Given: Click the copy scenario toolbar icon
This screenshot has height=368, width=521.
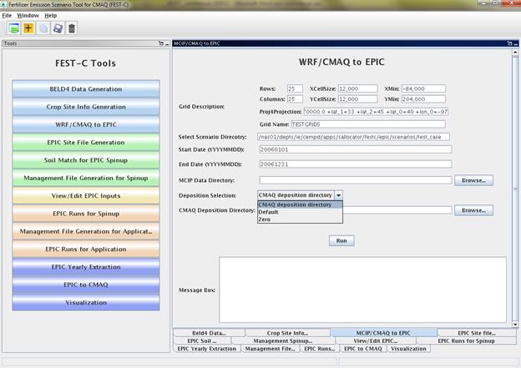Looking at the screenshot, I should pyautogui.click(x=43, y=28).
